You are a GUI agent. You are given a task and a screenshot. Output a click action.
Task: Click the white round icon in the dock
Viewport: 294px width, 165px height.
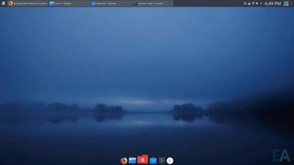pyautogui.click(x=170, y=161)
